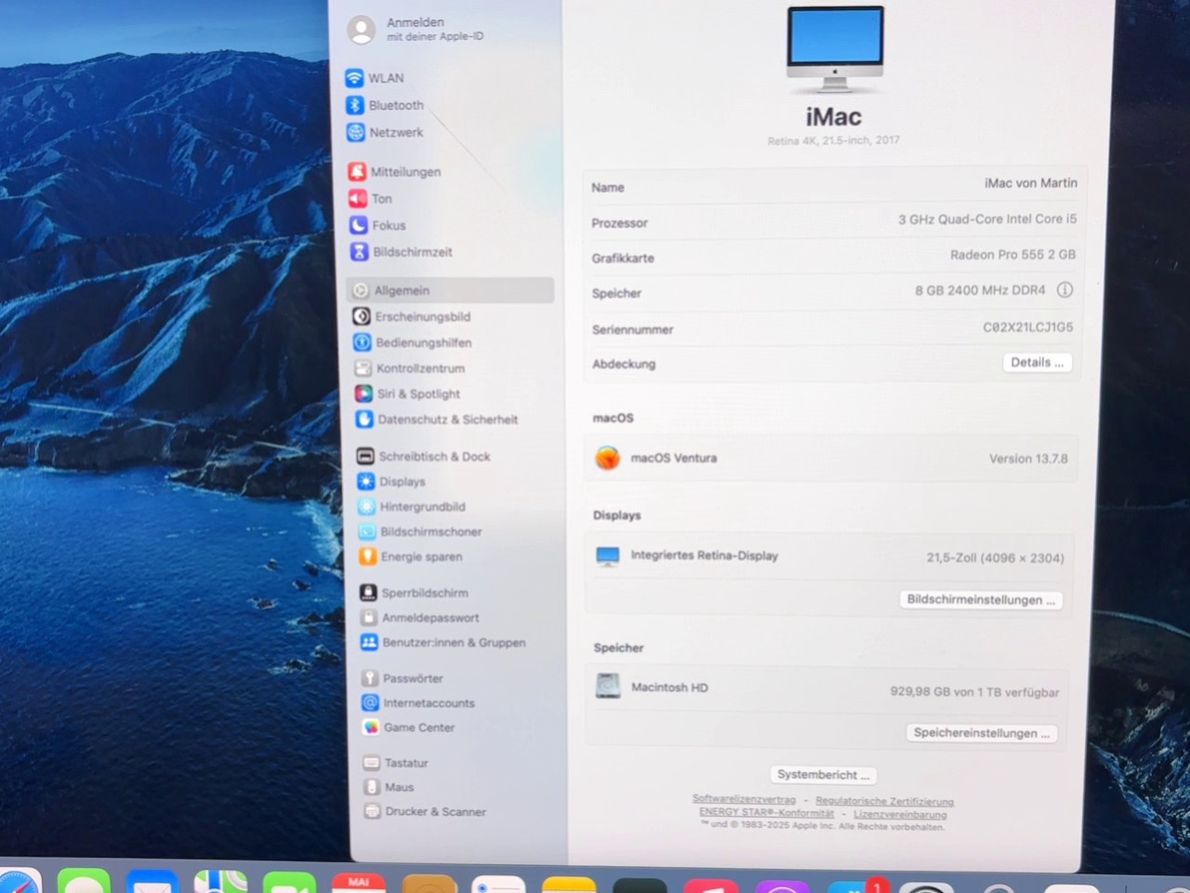Click serial number C02X21LCJ1G5
This screenshot has height=893, width=1190.
pyautogui.click(x=1027, y=327)
